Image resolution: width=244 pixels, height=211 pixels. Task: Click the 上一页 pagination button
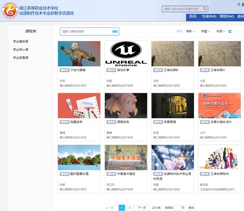110,208
